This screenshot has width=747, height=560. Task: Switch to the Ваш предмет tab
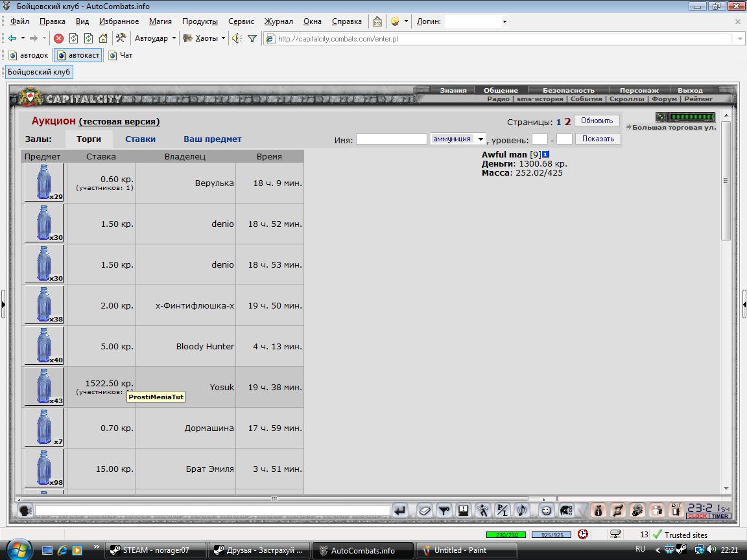[213, 139]
